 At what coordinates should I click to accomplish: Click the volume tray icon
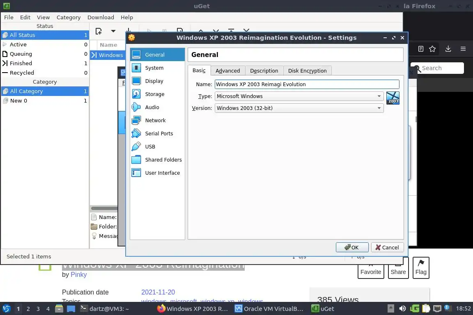(x=402, y=309)
